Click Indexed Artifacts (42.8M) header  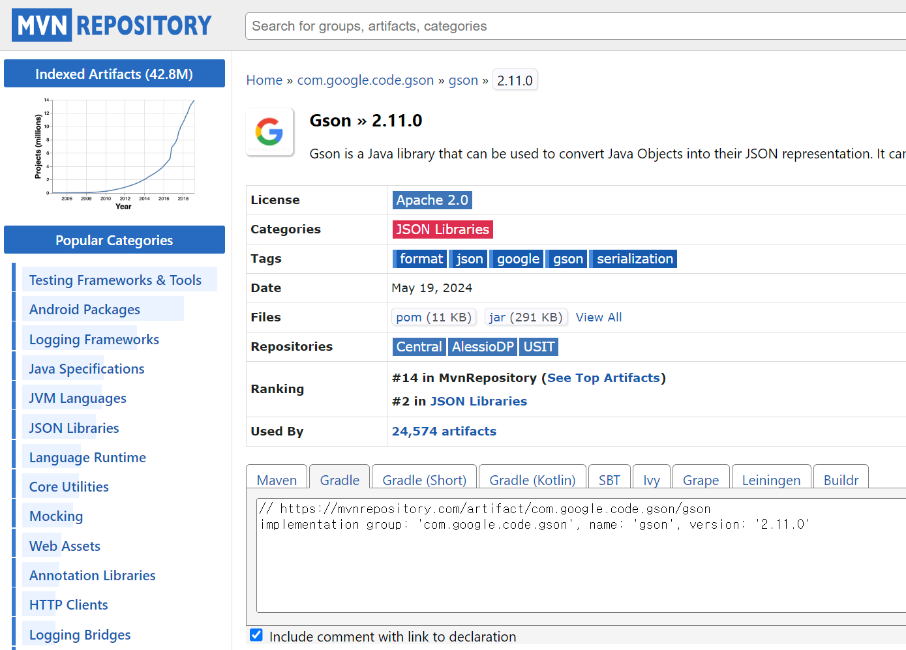coord(114,74)
